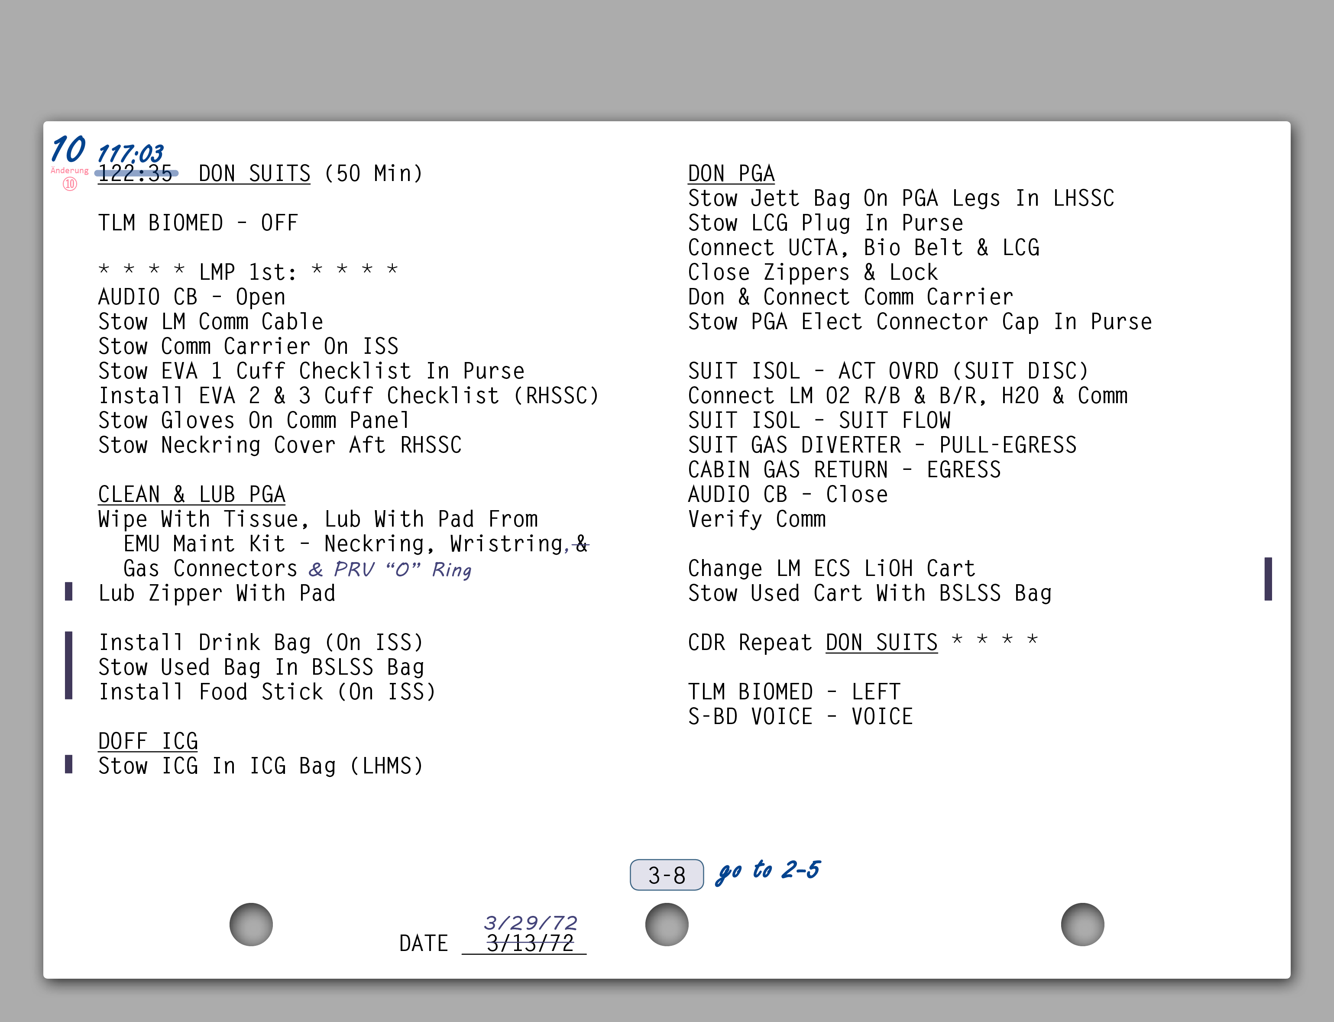Click the large handwritten blue '10'
This screenshot has height=1022, width=1334.
[x=68, y=149]
